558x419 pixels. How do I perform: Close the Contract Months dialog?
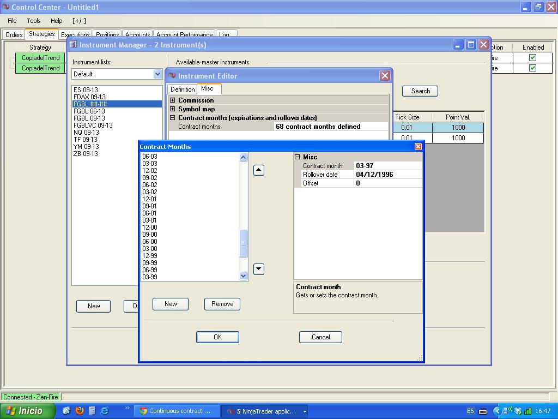tap(418, 147)
